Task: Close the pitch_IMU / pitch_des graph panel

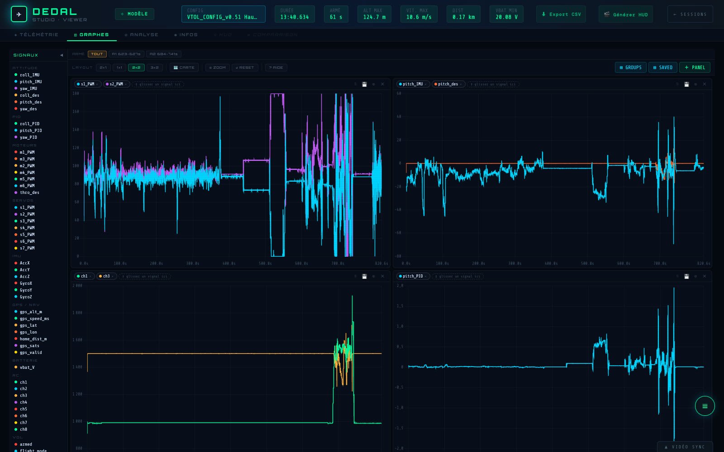Action: point(705,84)
